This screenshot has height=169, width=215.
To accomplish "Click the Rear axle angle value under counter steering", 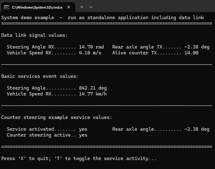I will tap(197, 129).
